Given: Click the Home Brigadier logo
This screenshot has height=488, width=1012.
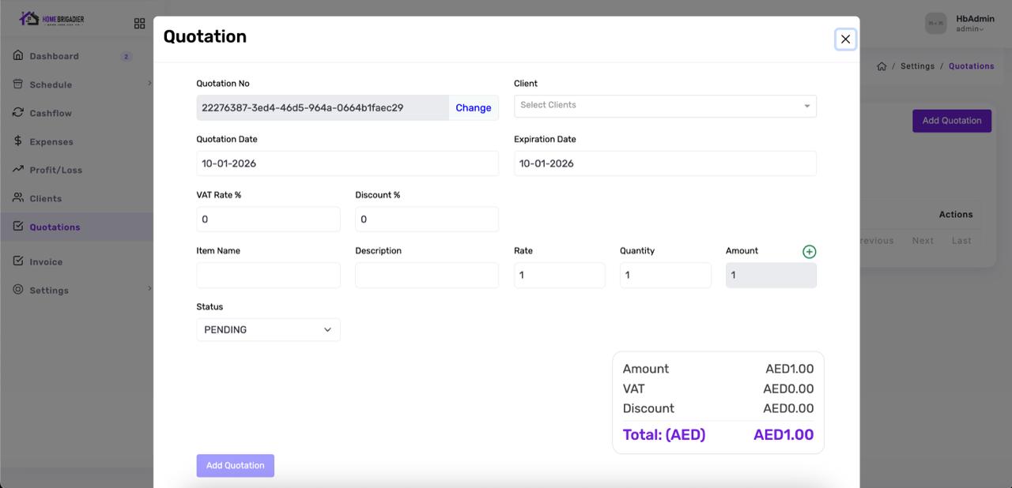Looking at the screenshot, I should point(52,19).
